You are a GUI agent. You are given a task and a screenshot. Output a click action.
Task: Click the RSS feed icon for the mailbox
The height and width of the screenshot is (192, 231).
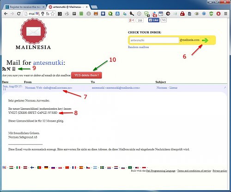click(x=4, y=69)
